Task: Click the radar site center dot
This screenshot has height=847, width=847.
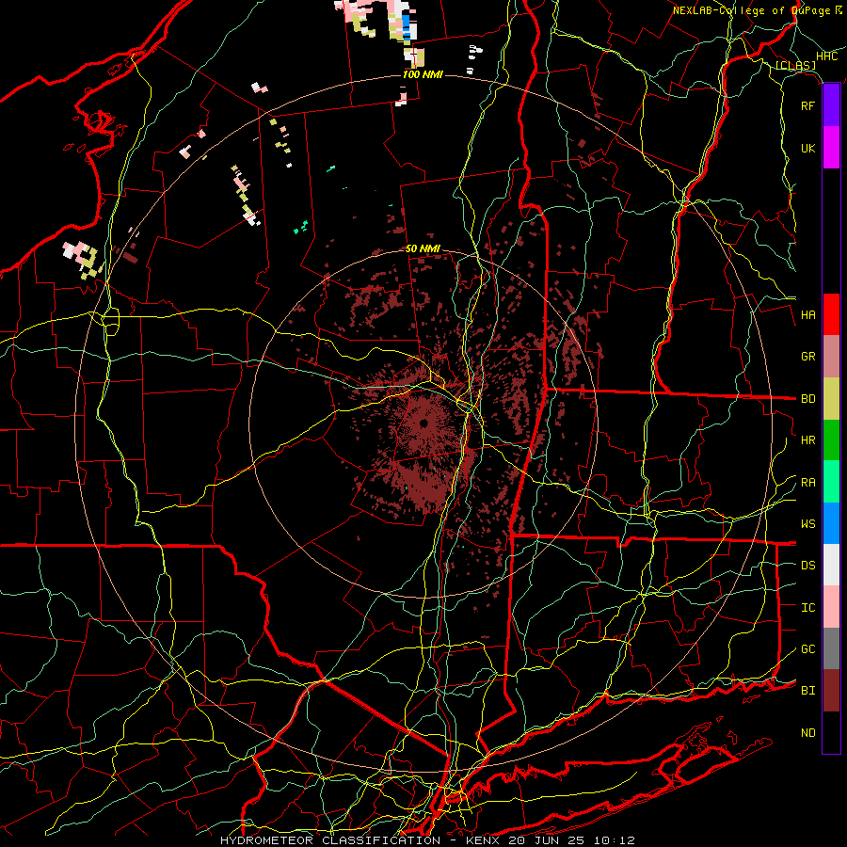Action: pos(423,423)
